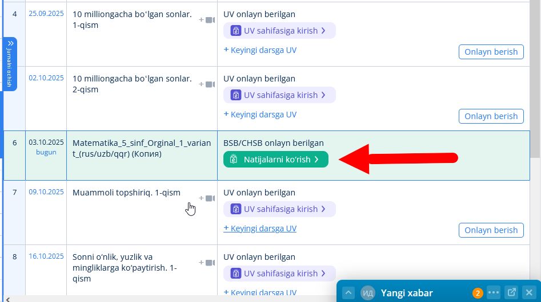Click Onlayn berish for lesson 4
The height and width of the screenshot is (302, 541).
point(491,52)
